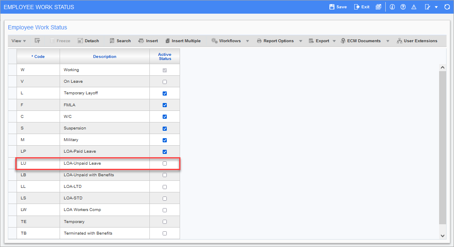The width and height of the screenshot is (454, 247).
Task: Click the warning triangle icon
Action: coord(414,7)
